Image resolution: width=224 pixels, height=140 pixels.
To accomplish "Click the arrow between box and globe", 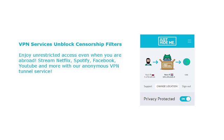I will (x=178, y=62).
